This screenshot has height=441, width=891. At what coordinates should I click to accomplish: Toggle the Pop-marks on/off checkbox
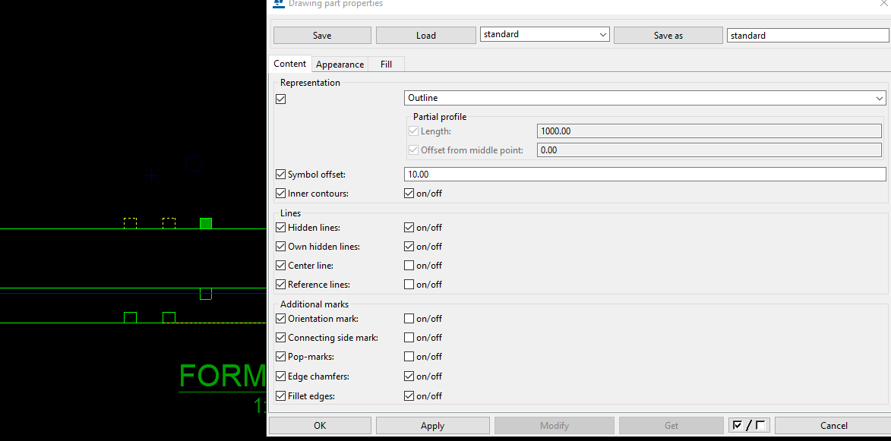[409, 357]
